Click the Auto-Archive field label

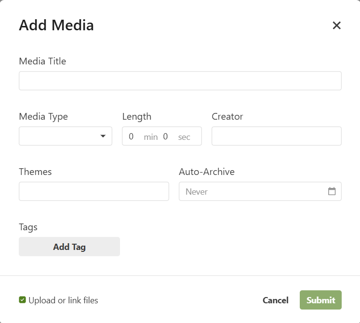click(x=206, y=172)
